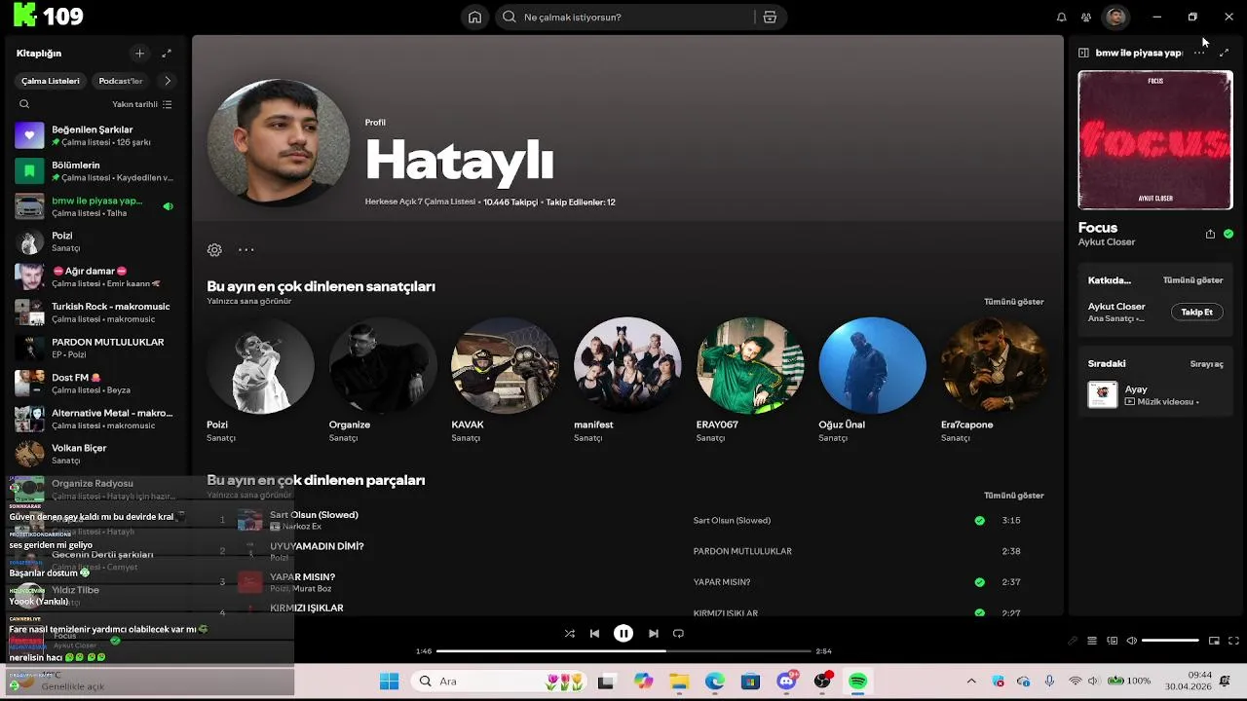This screenshot has height=701, width=1247.
Task: Open 'Beğenilen Şarkılar' playlist
Action: pos(94,135)
